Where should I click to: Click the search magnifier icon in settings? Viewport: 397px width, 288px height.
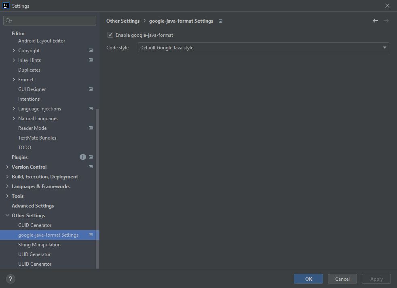point(8,21)
